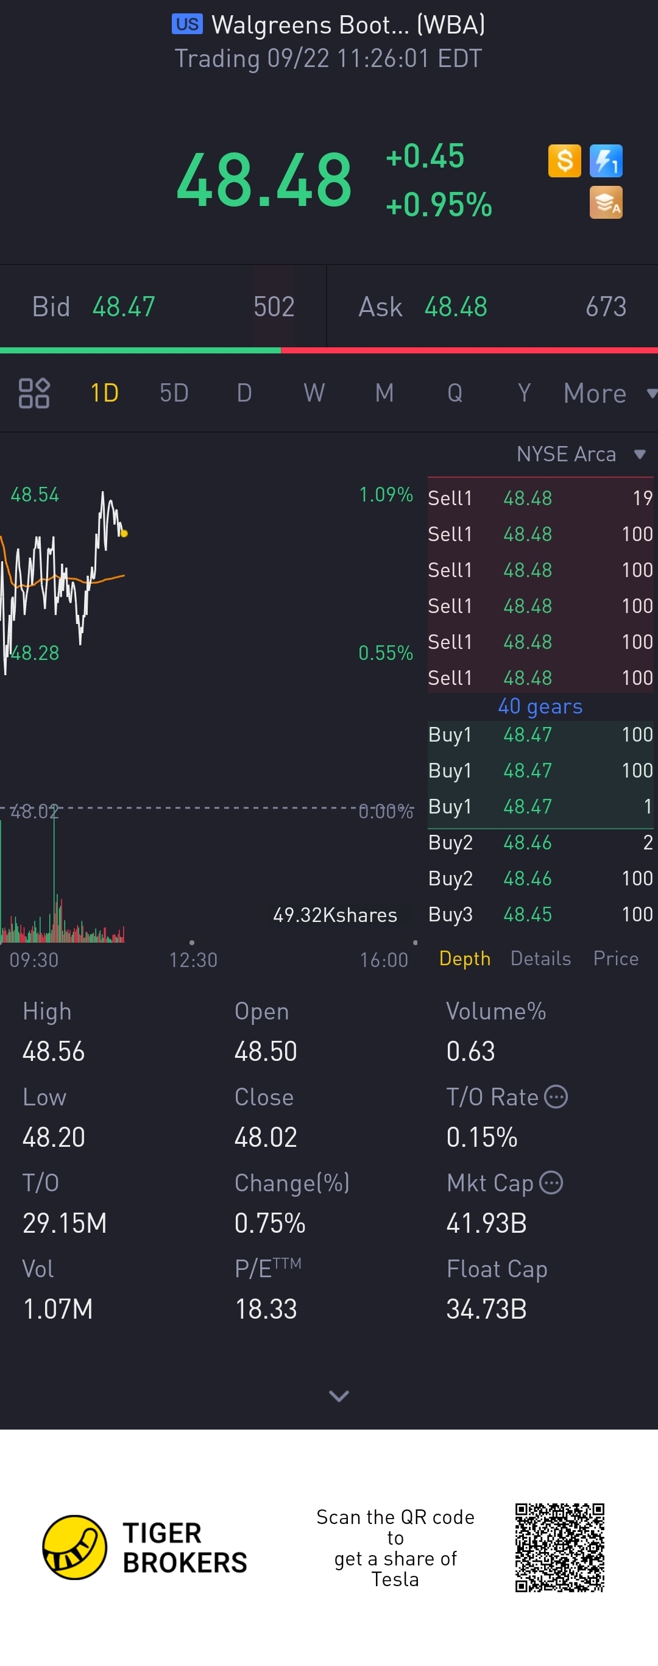658x1666 pixels.
Task: Switch to the Details tab
Action: point(540,958)
